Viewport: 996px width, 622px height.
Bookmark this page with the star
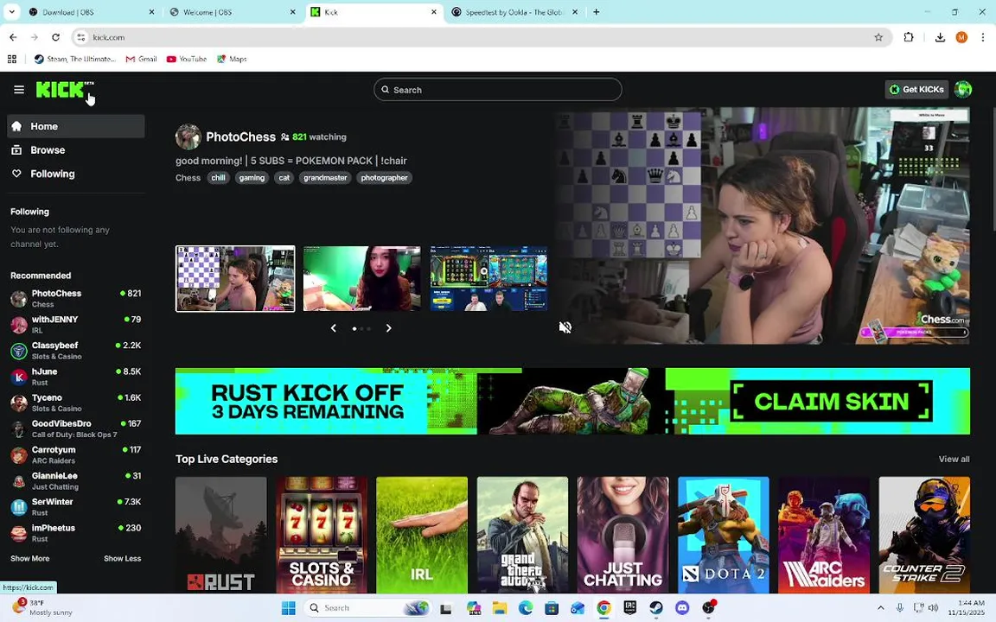(x=878, y=37)
